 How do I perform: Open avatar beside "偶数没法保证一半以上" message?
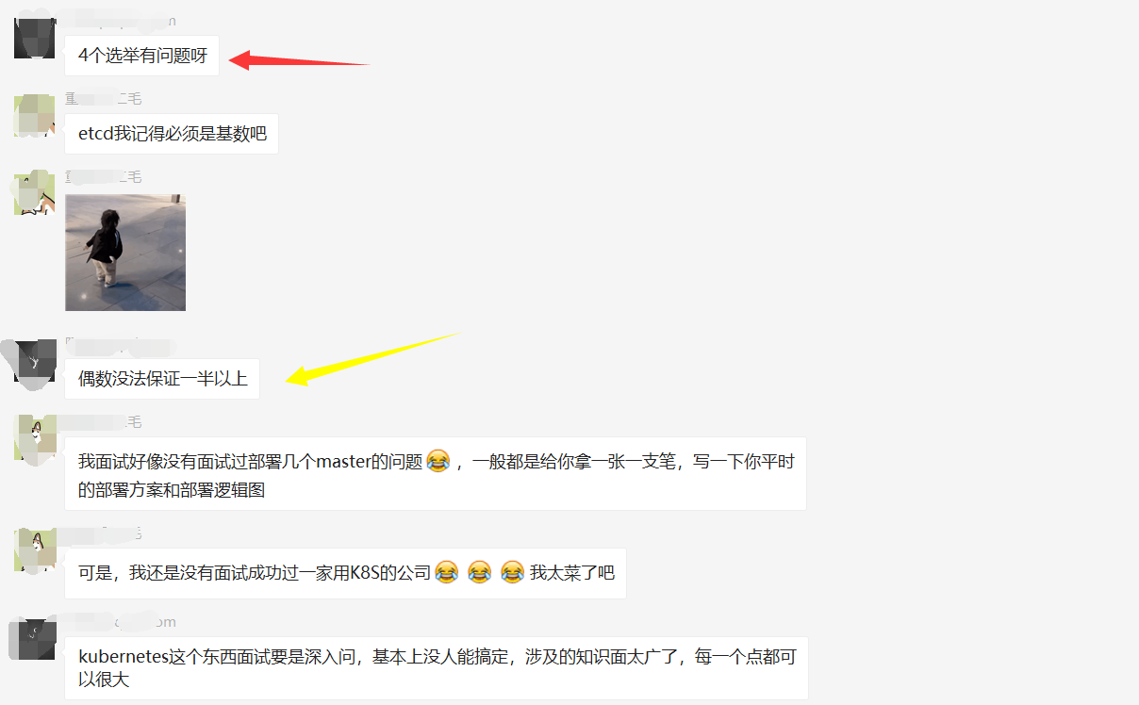click(35, 360)
